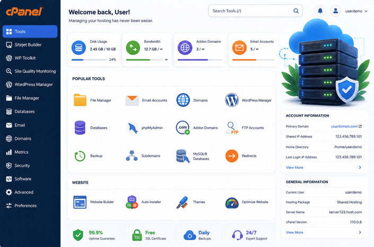Click the Domains globe icon in Popular Tools

pyautogui.click(x=183, y=100)
